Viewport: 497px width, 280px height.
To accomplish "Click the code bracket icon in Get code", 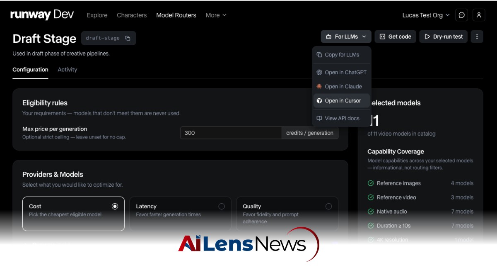I will pyautogui.click(x=382, y=37).
